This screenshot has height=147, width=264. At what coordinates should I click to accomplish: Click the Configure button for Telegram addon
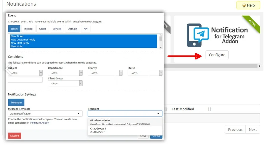point(217,55)
